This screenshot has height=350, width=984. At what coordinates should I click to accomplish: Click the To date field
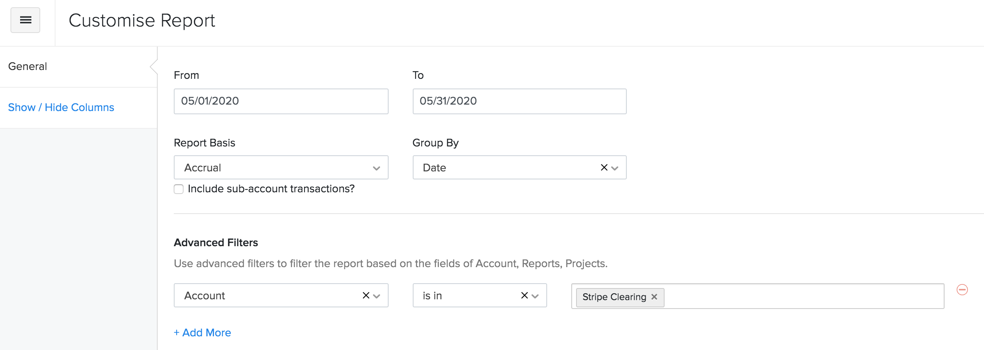519,101
